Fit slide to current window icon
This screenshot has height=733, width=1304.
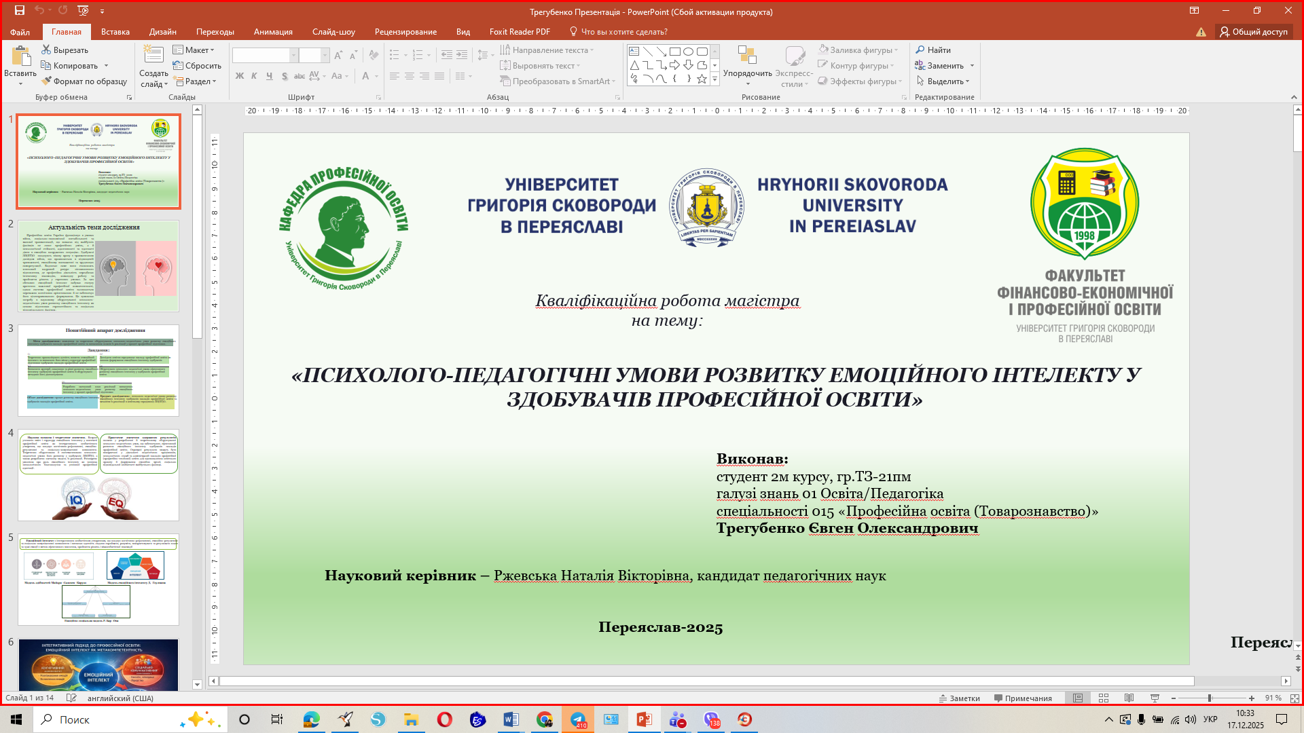(x=1294, y=698)
